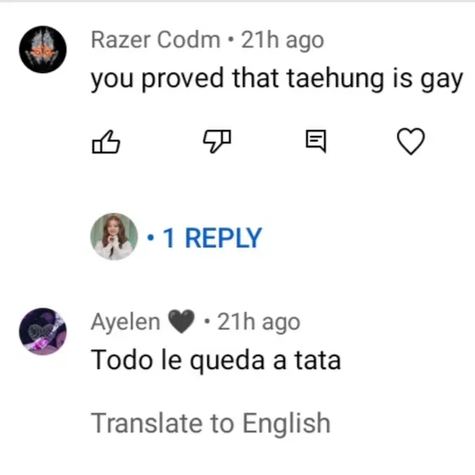Tap the black heart emoji next to Ayelen
This screenshot has height=475, width=475.
click(x=182, y=321)
